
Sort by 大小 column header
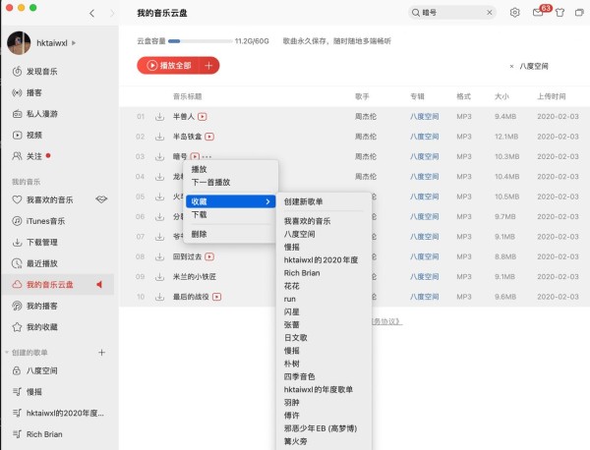tap(501, 96)
